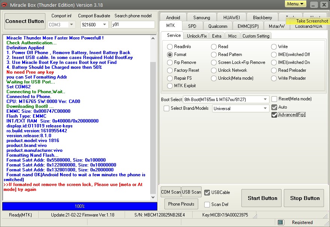Image resolution: width=330 pixels, height=227 pixels.
Task: Click the status bar grid icon beside Registered
Action: pyautogui.click(x=280, y=222)
